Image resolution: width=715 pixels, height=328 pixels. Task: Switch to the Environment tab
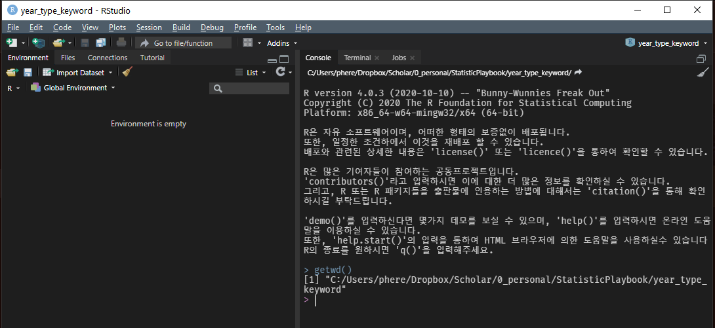pos(28,58)
